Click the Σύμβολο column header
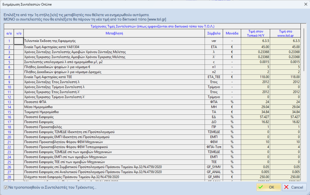The width and height of the screenshot is (310, 195). pos(214,33)
